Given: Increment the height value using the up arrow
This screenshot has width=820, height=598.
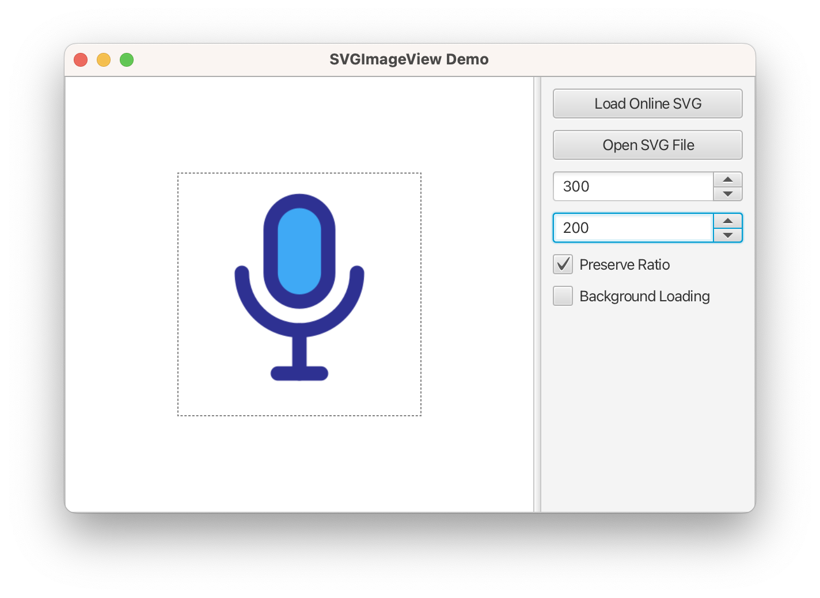Looking at the screenshot, I should pos(727,221).
